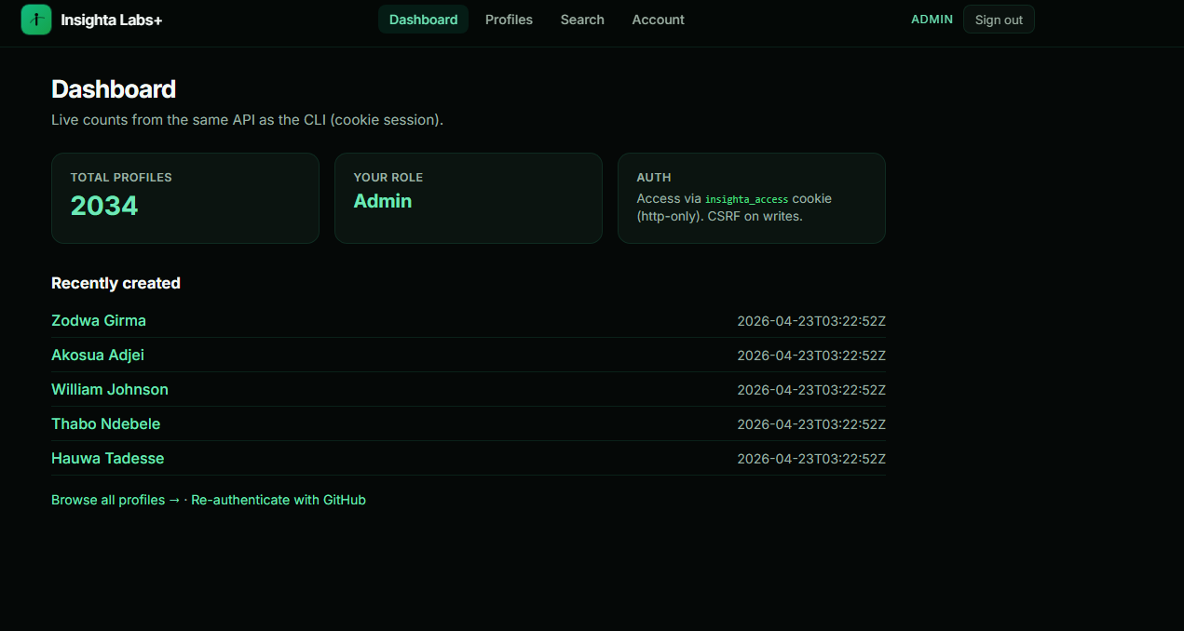Open Thabo Ndebele's profile
This screenshot has height=631, width=1184.
point(106,423)
